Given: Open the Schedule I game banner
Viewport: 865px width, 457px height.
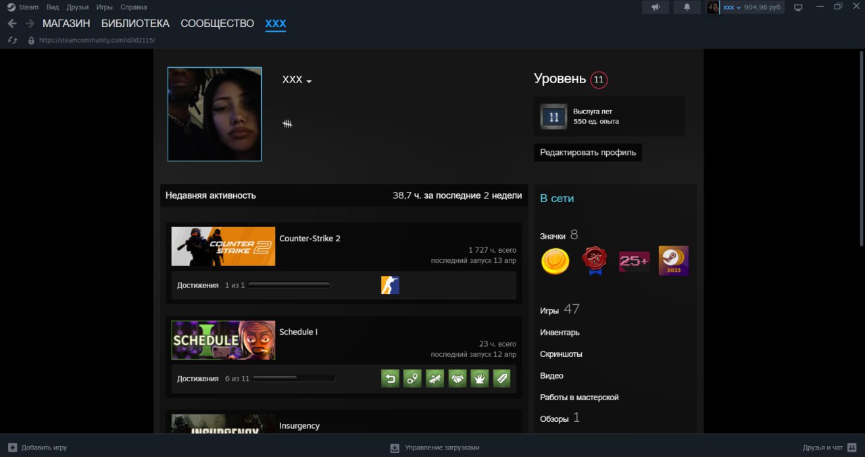Looking at the screenshot, I should click(223, 340).
